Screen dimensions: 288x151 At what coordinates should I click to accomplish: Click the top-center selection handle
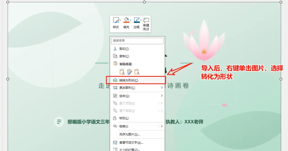(x=144, y=2)
